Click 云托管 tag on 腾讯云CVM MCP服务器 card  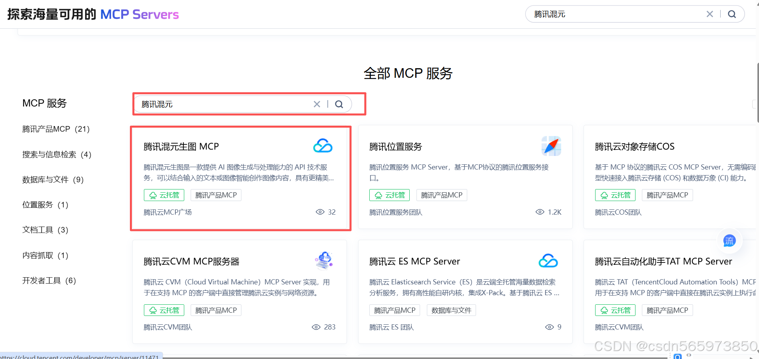[164, 310]
